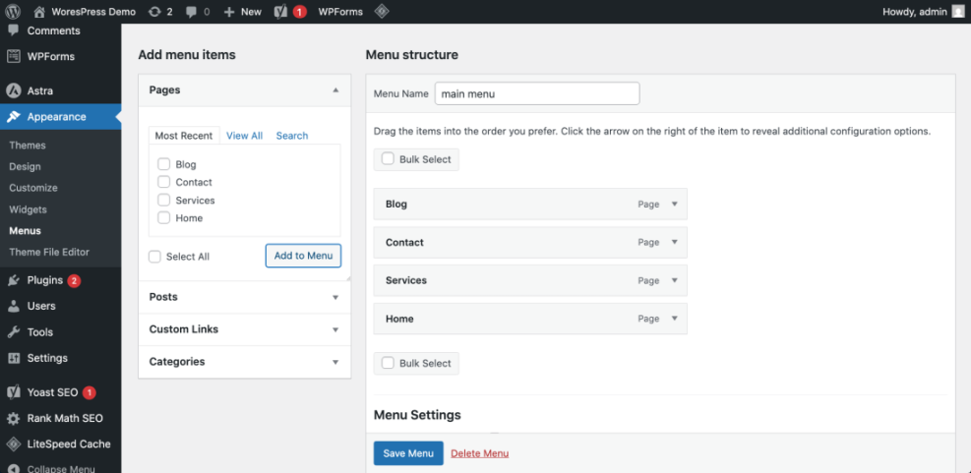Click the plus New icon
This screenshot has width=971, height=473.
(x=229, y=12)
